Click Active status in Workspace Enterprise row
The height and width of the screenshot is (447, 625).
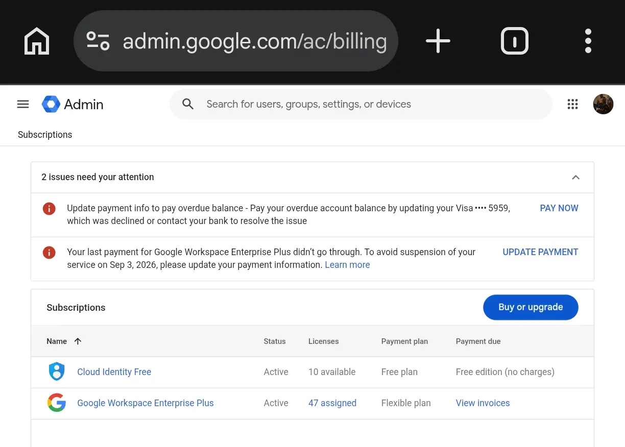point(276,403)
